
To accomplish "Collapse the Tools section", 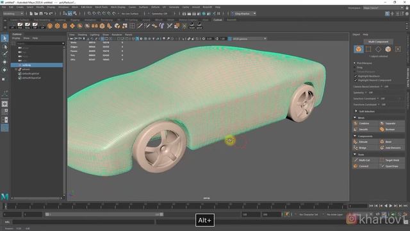I will point(355,154).
